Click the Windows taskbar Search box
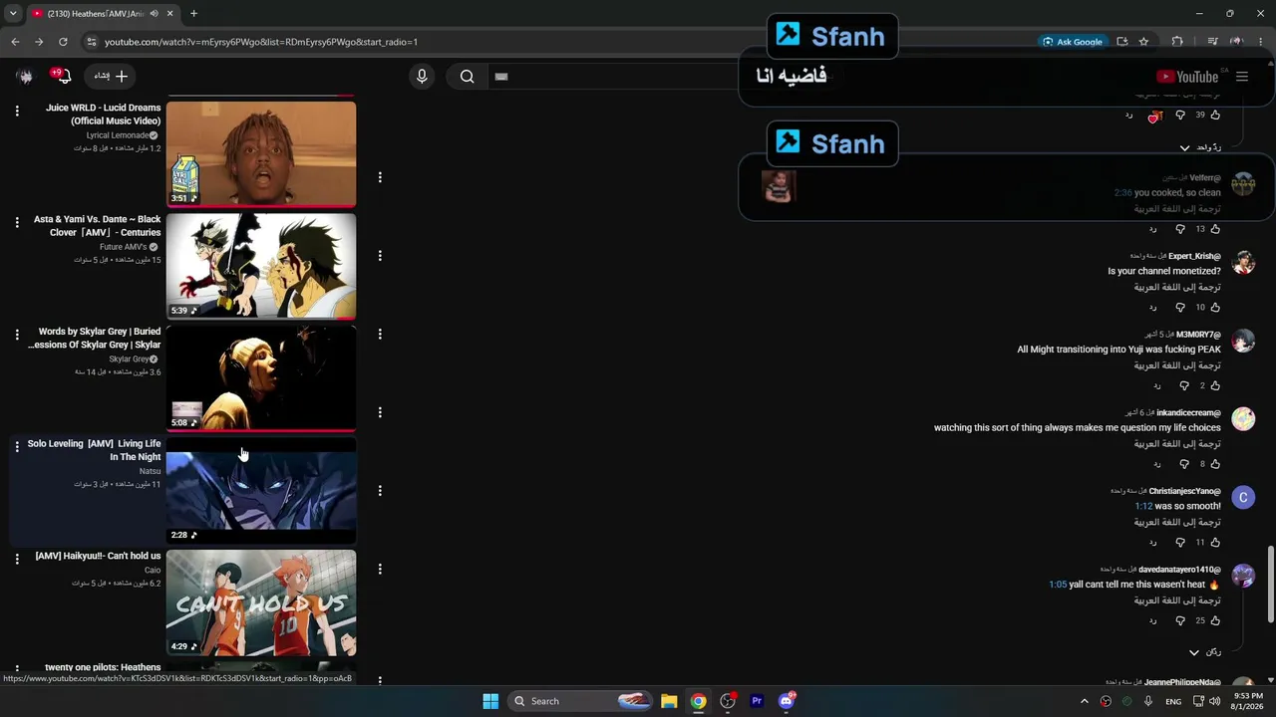Viewport: 1276px width, 717px height. pyautogui.click(x=582, y=701)
